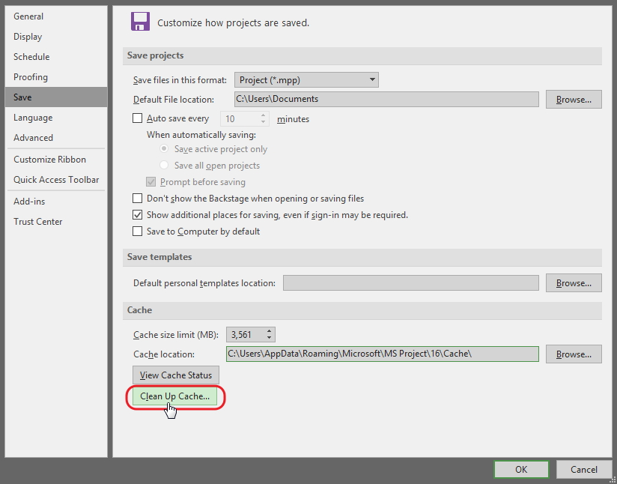Screen dimensions: 617x484
Task: Click the dialog resize grip in corner
Action: [612, 479]
